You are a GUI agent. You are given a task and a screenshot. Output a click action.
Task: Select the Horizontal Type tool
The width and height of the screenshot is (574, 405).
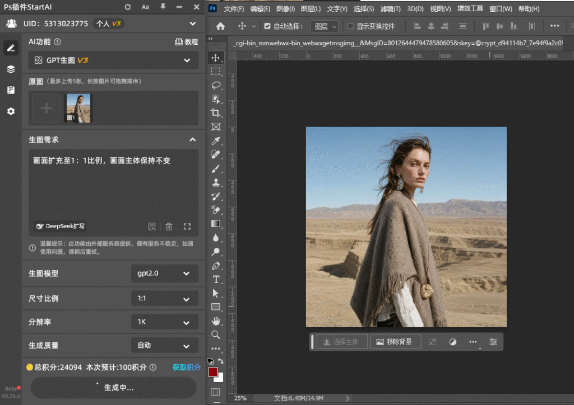216,279
